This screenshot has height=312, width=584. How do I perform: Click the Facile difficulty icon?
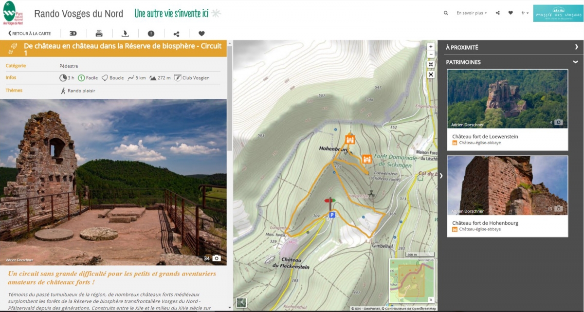[81, 77]
